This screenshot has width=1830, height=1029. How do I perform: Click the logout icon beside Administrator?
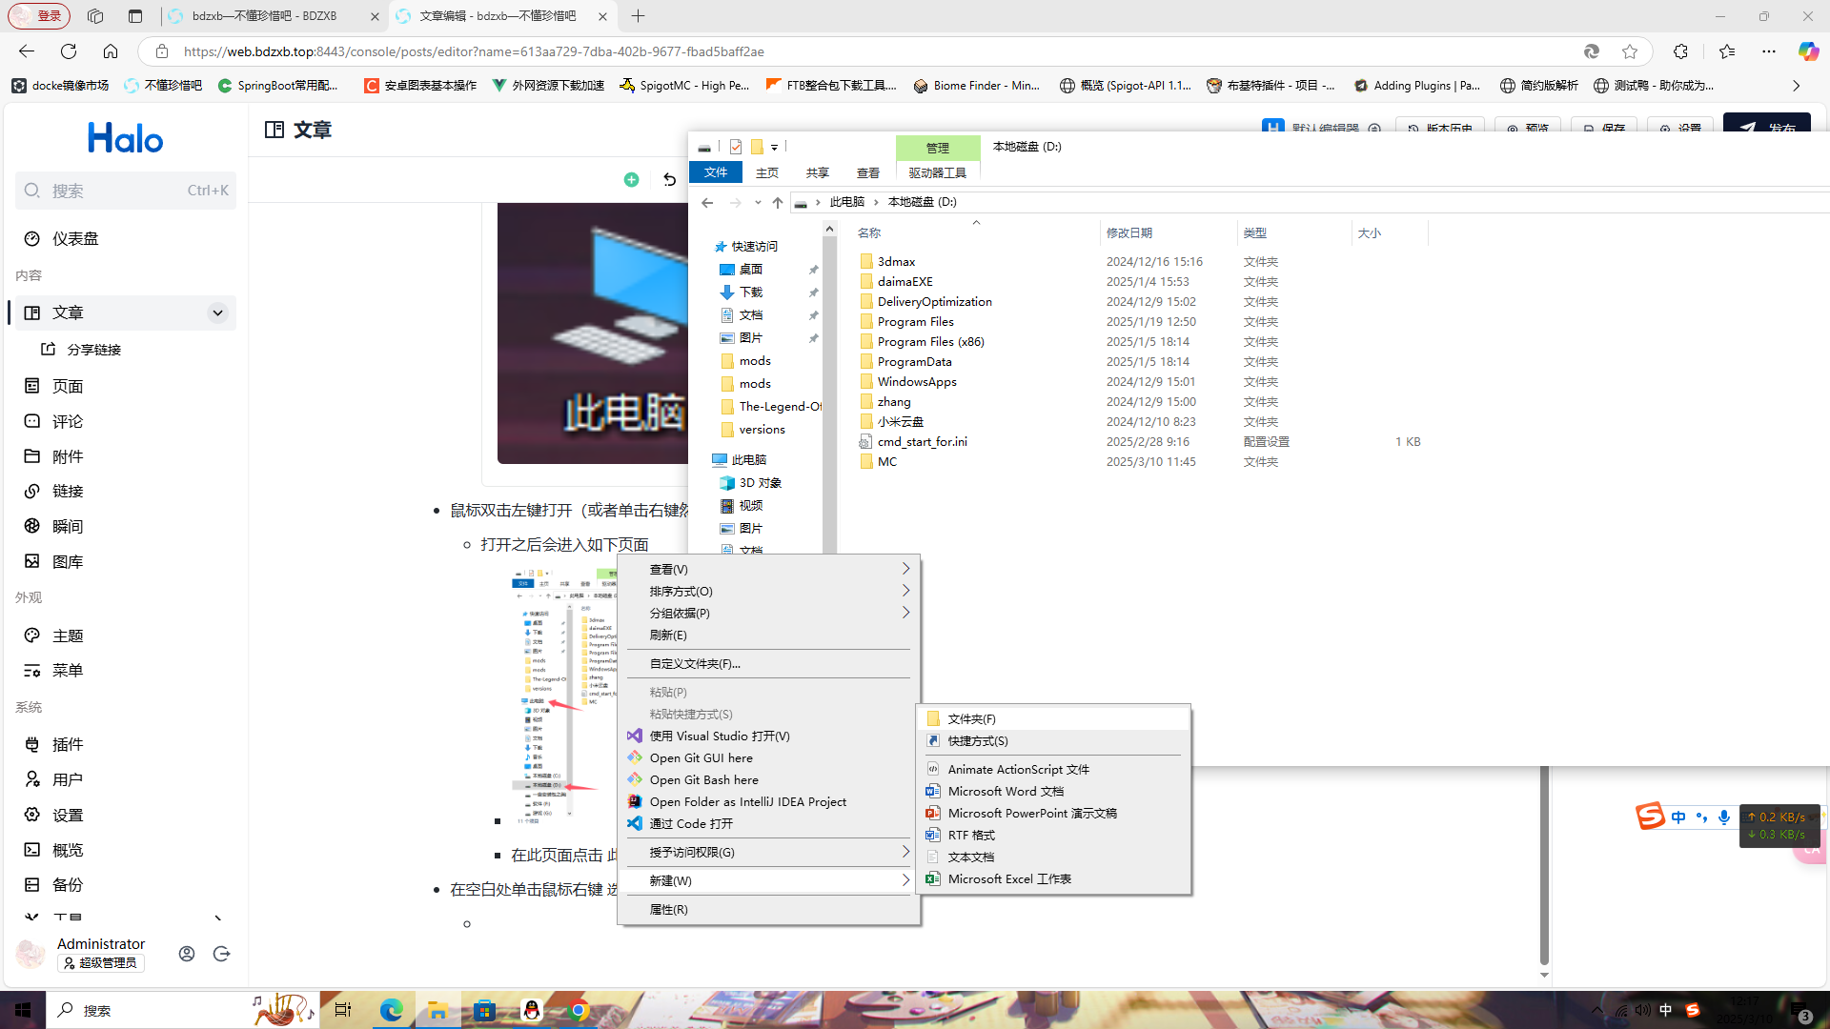(x=222, y=954)
